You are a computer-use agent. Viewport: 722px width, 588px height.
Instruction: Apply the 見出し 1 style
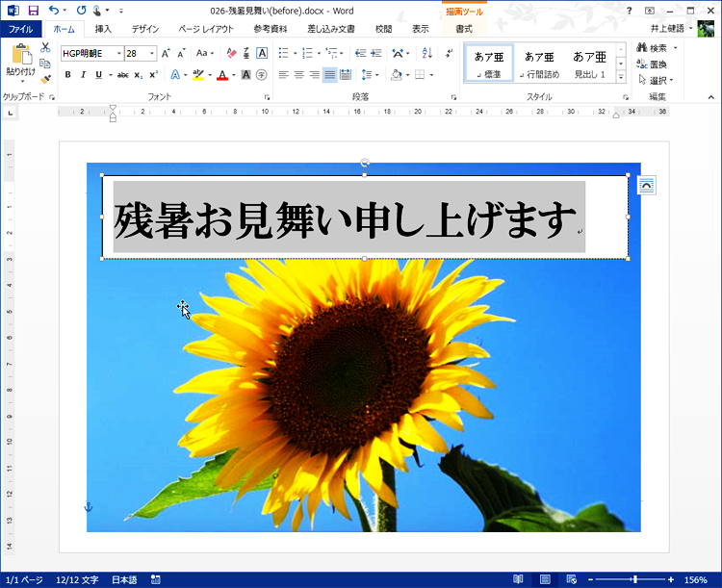point(589,64)
